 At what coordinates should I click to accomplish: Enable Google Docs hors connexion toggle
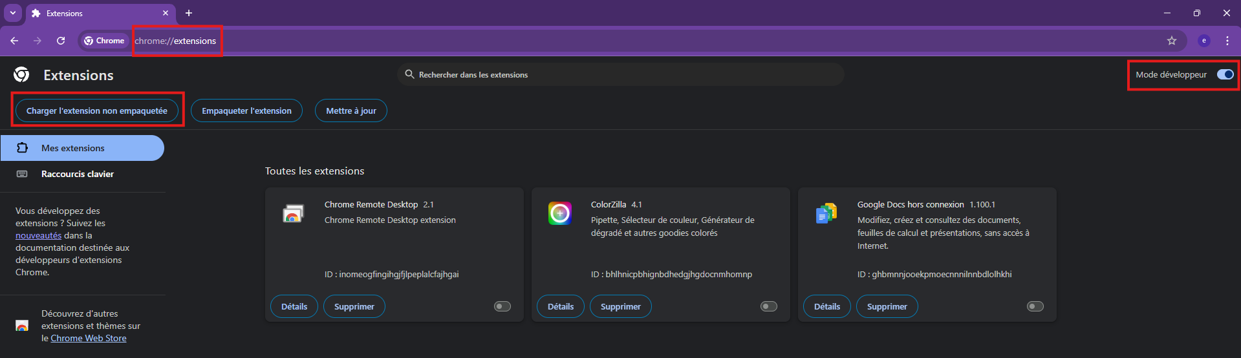click(1035, 306)
